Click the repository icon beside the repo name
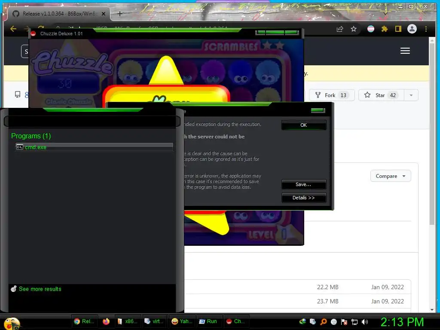 (x=18, y=95)
